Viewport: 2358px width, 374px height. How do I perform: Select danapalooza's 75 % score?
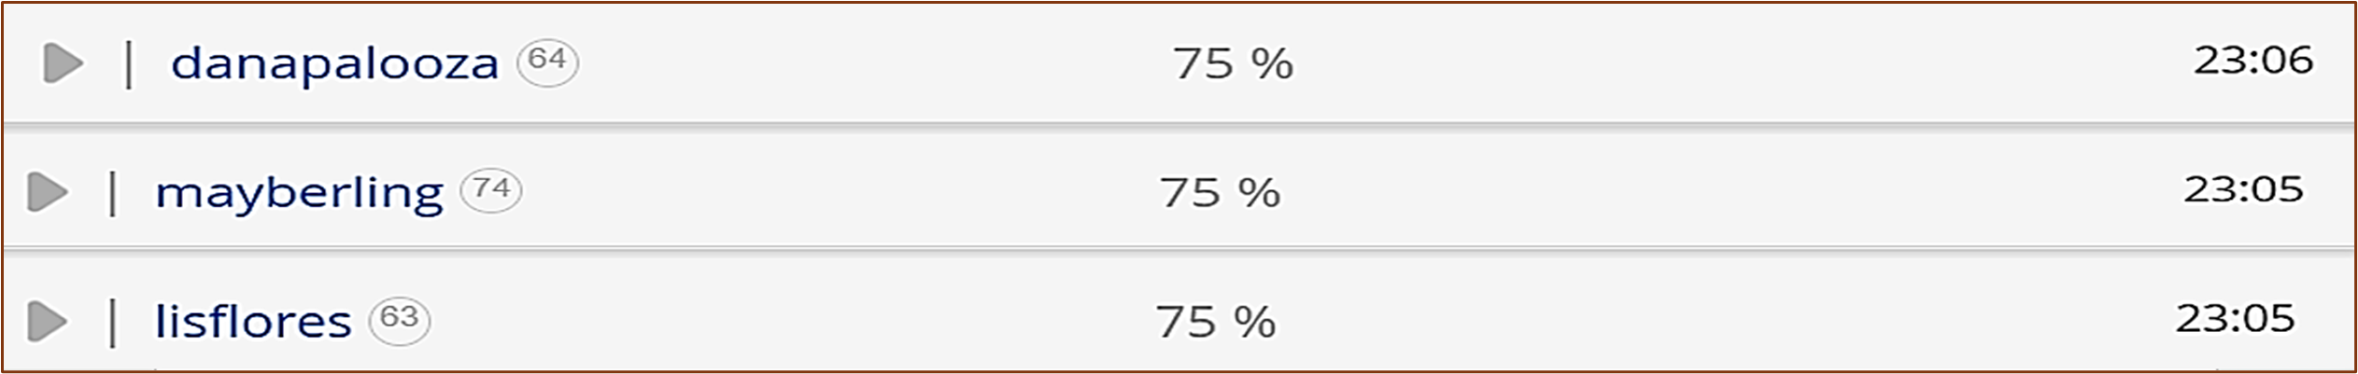tap(1234, 64)
